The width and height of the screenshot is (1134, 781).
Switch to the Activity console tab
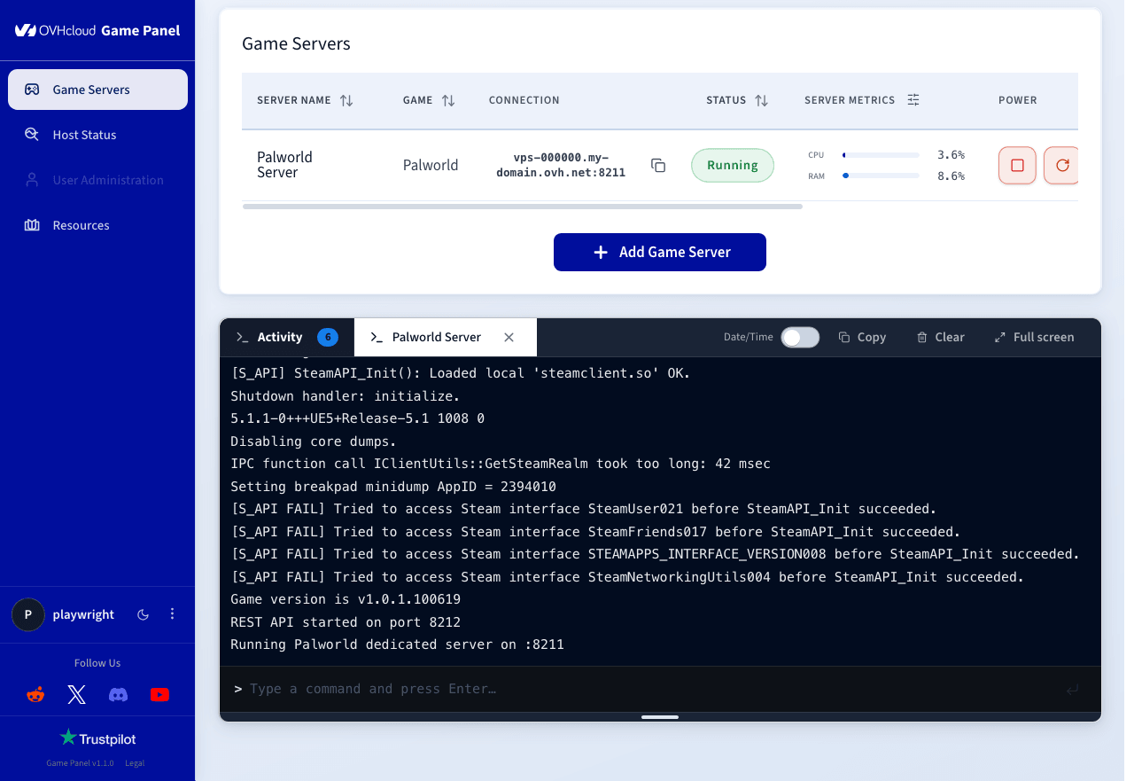tap(287, 337)
